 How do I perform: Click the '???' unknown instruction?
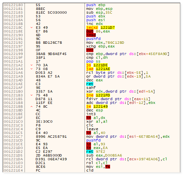tap(90, 50)
